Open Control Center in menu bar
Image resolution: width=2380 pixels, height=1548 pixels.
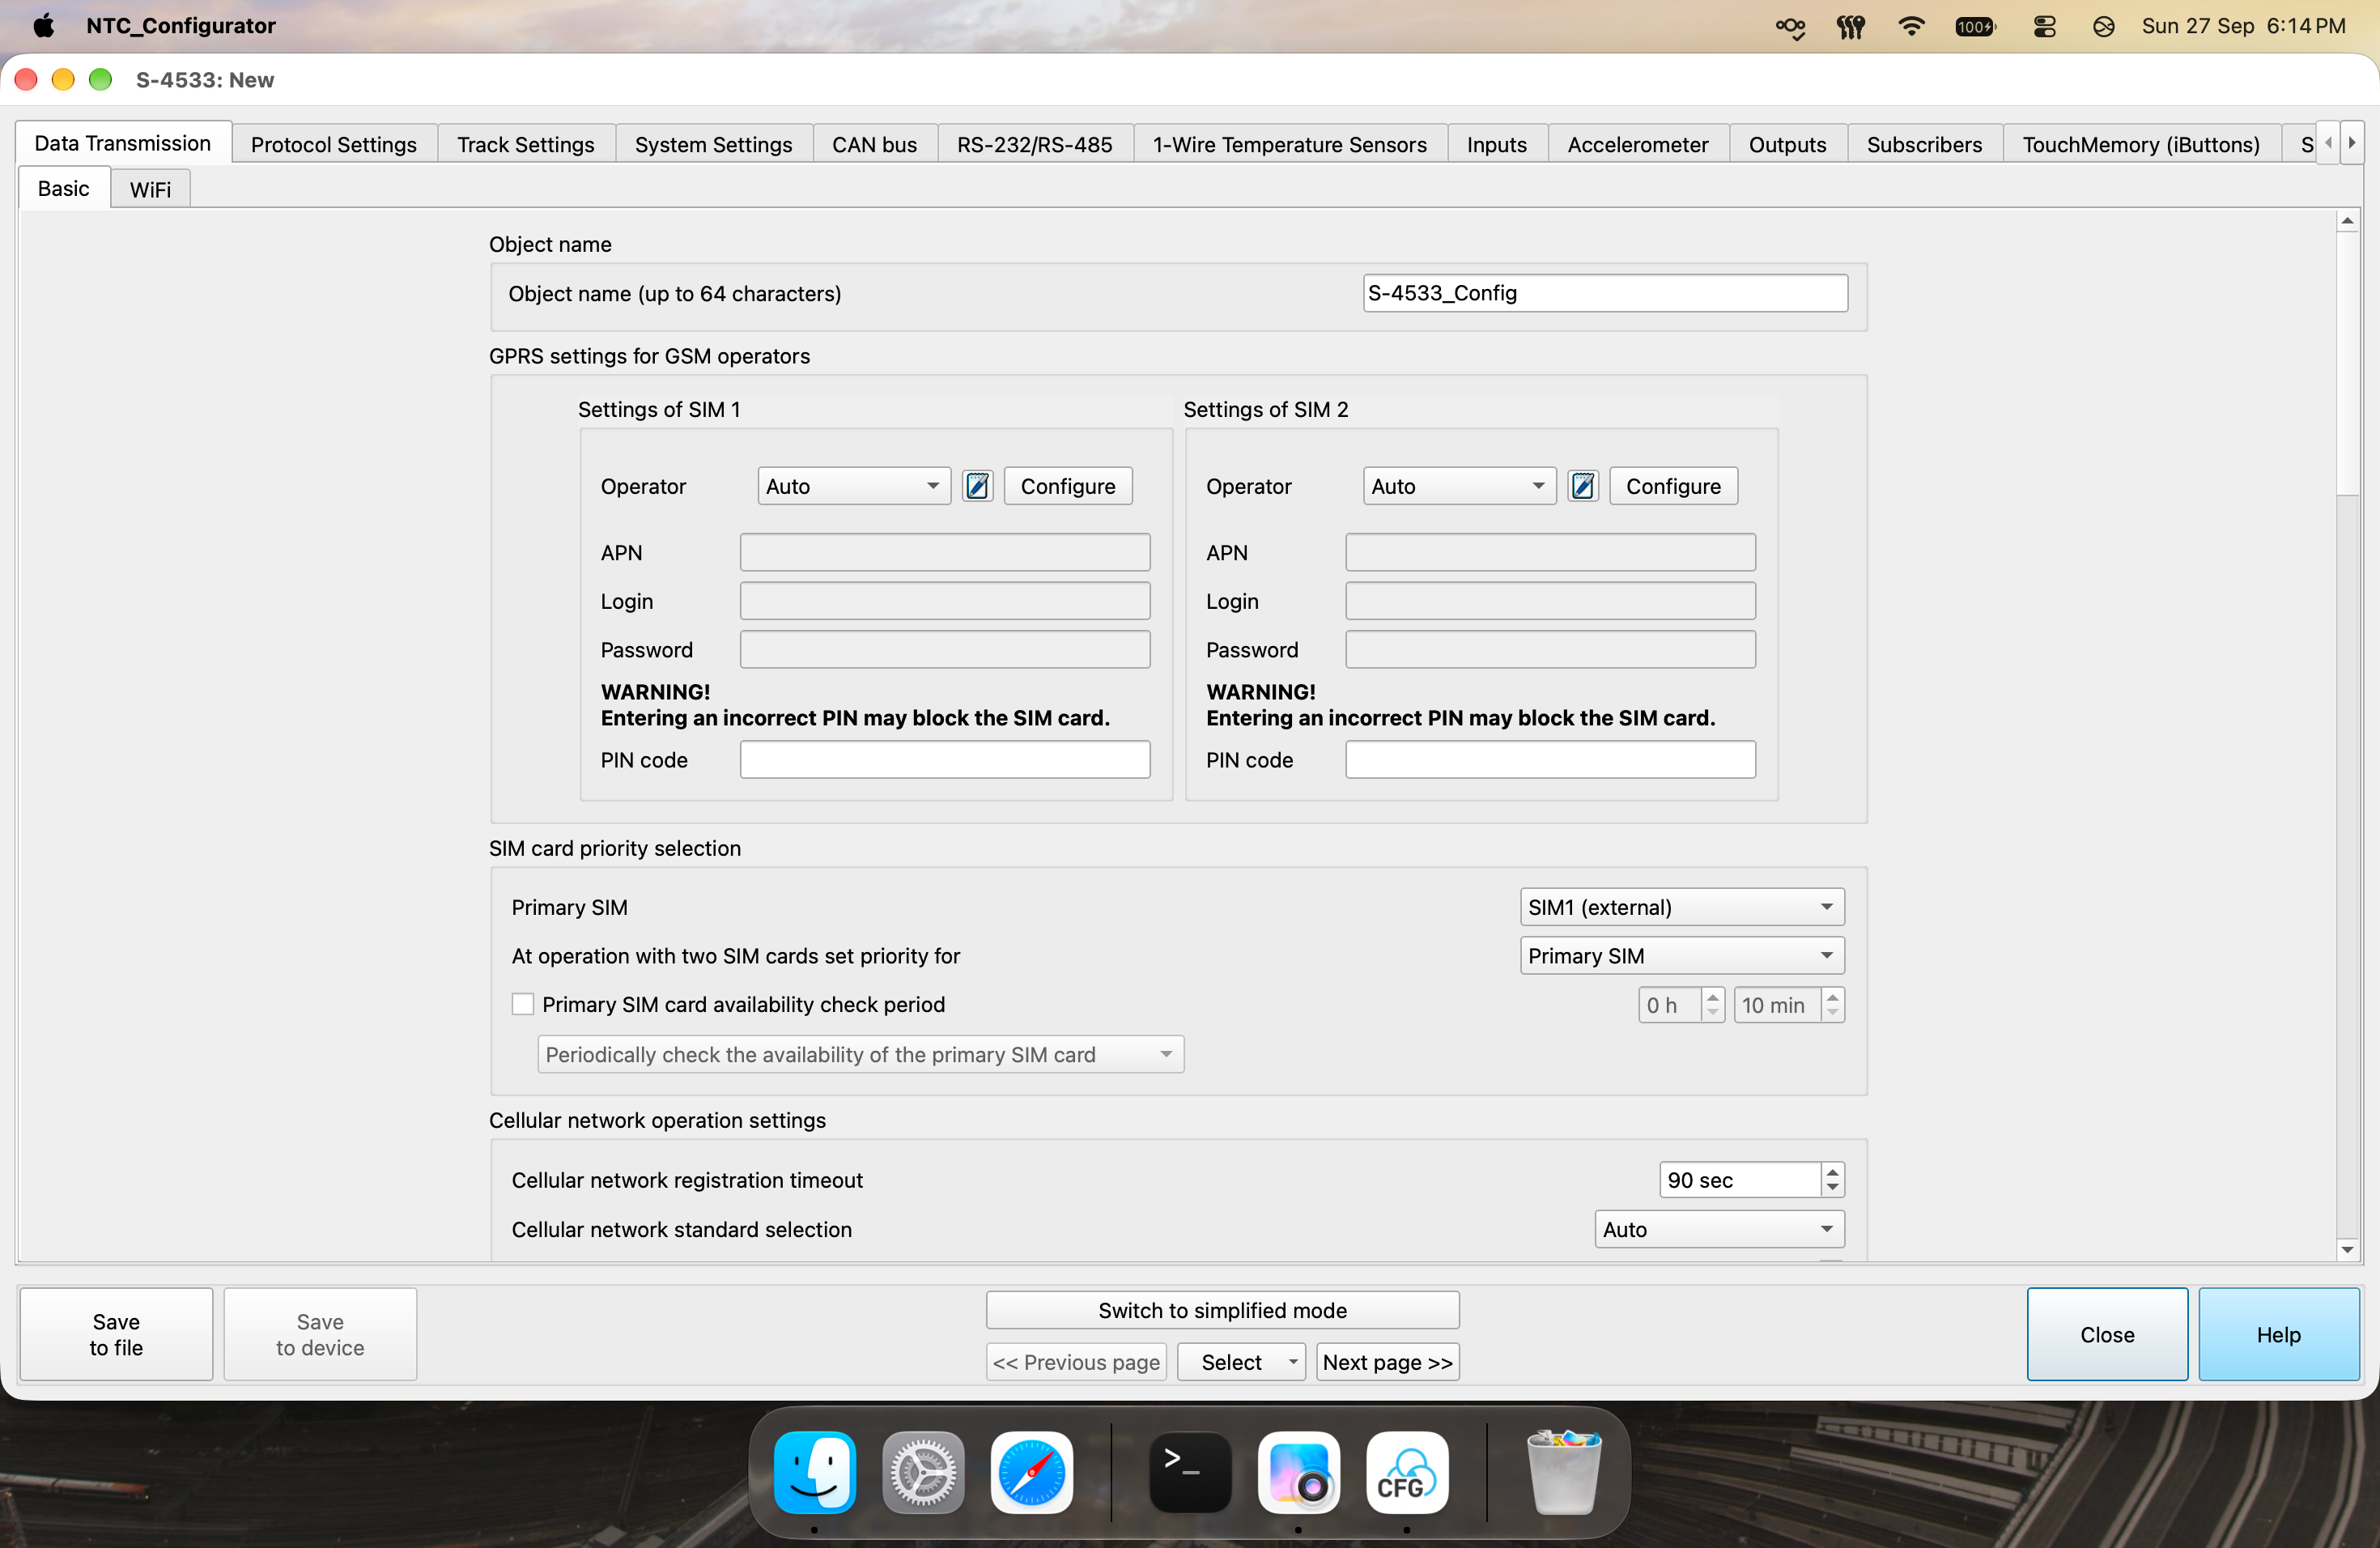point(2045,26)
